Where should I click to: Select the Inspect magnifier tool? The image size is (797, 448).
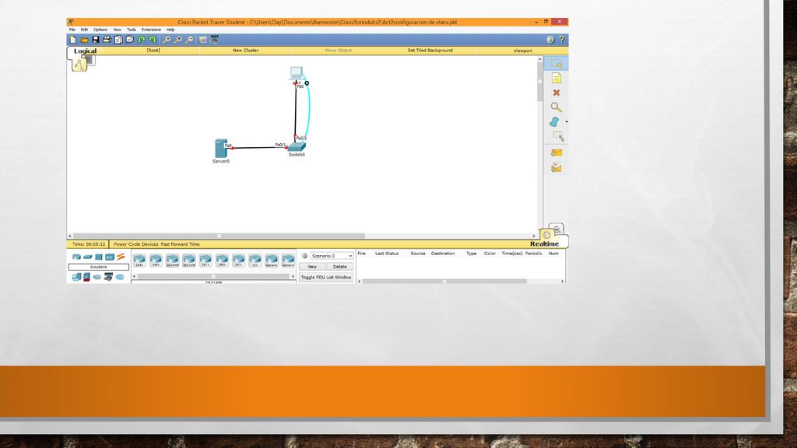click(556, 107)
